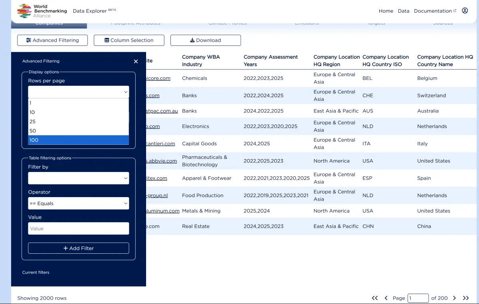479x304 pixels.
Task: Switch to the Sources tab
Action: coord(443,24)
